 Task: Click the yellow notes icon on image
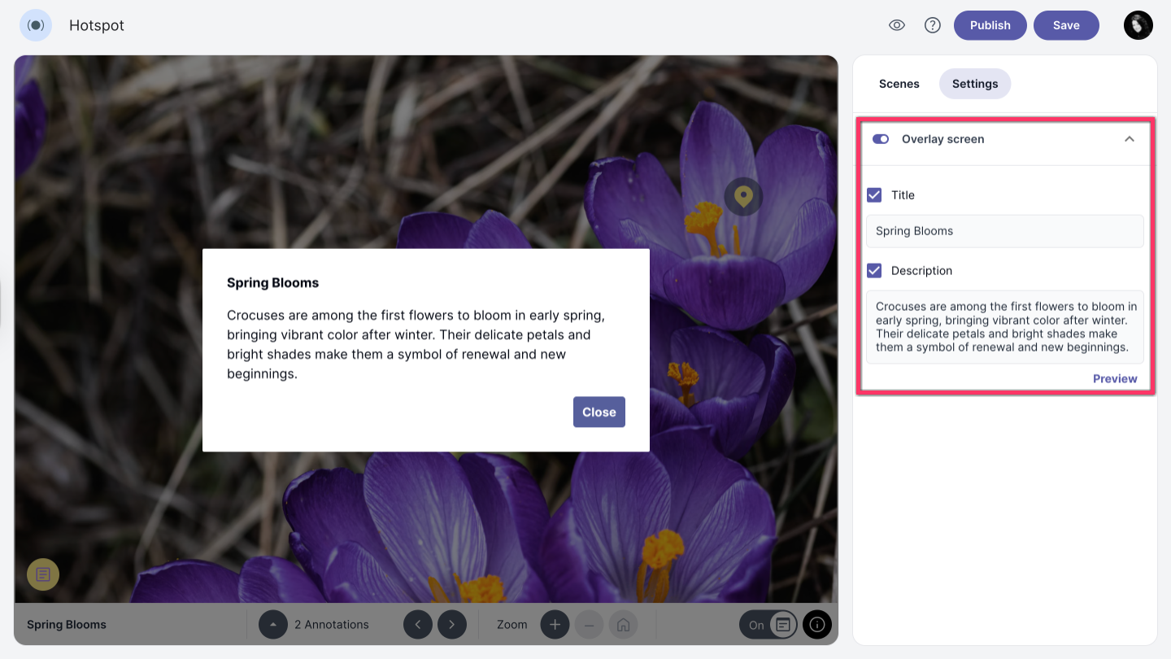pyautogui.click(x=43, y=574)
